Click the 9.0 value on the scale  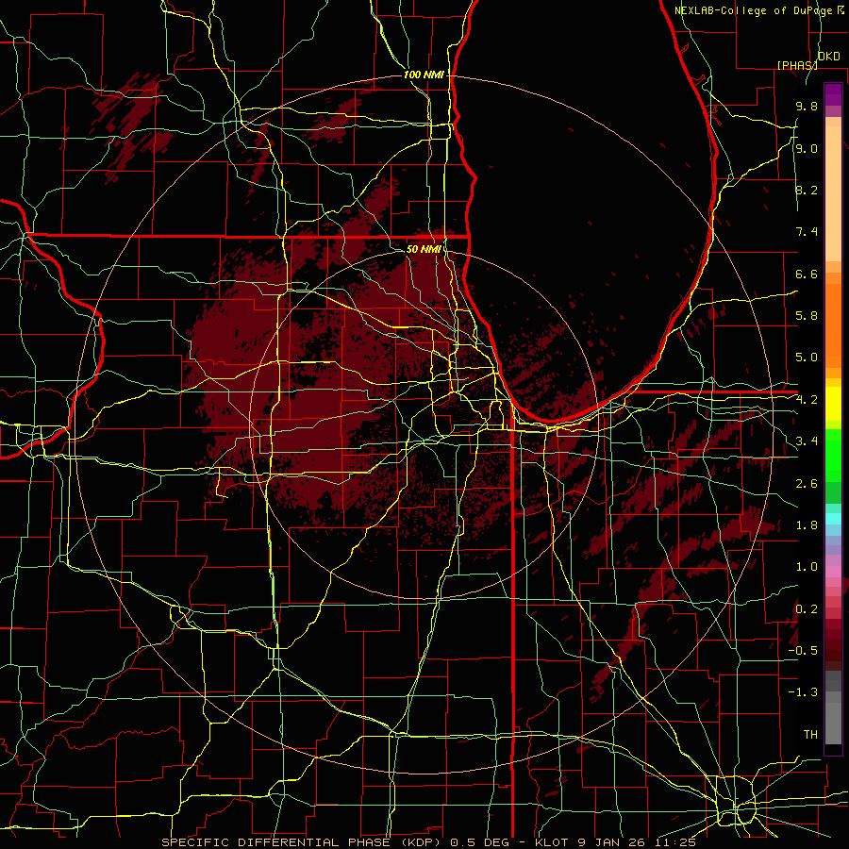click(x=807, y=149)
